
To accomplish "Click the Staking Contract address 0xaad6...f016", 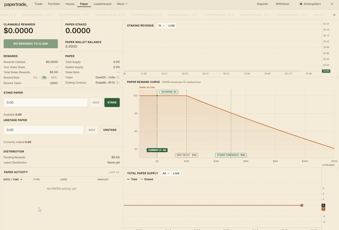I will tap(105, 82).
